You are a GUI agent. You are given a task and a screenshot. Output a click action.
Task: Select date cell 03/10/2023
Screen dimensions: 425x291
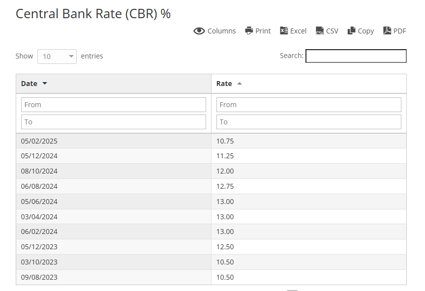(114, 262)
